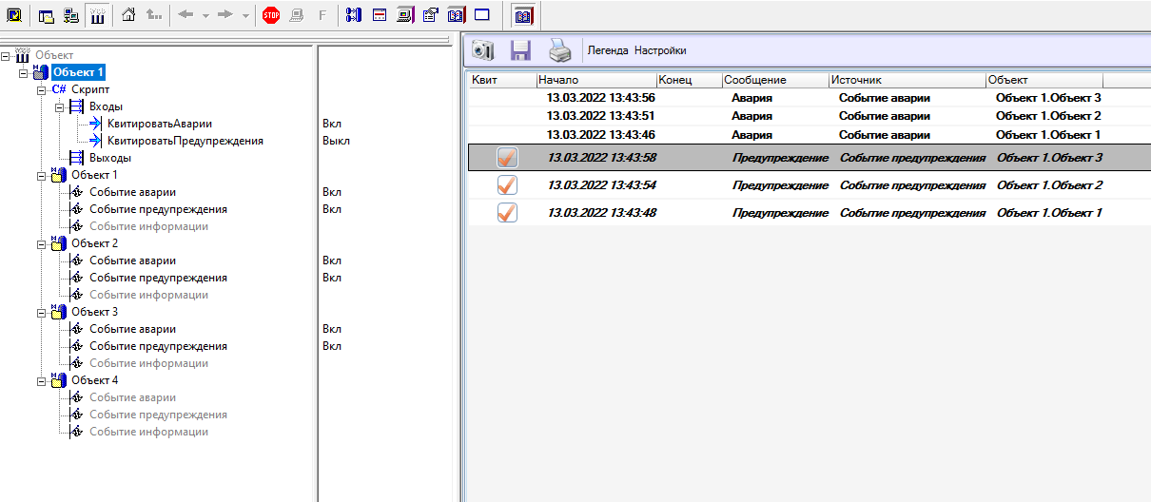
Task: Click the Back arrow button
Action: (186, 15)
